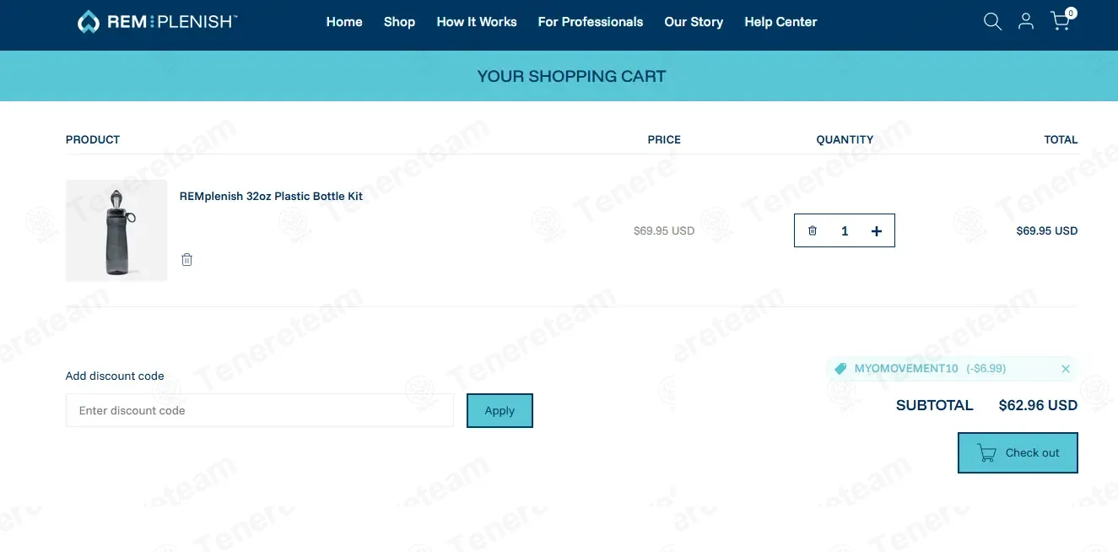The width and height of the screenshot is (1118, 552).
Task: Remove MYOMOVEMENT10 discount with the X
Action: click(1066, 369)
